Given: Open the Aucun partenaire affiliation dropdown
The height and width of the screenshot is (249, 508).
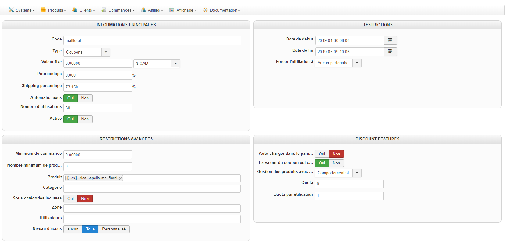Looking at the screenshot, I should tap(338, 63).
